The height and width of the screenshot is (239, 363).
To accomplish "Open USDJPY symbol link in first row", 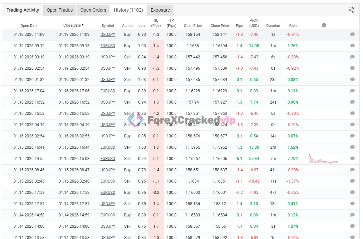I will point(108,35).
